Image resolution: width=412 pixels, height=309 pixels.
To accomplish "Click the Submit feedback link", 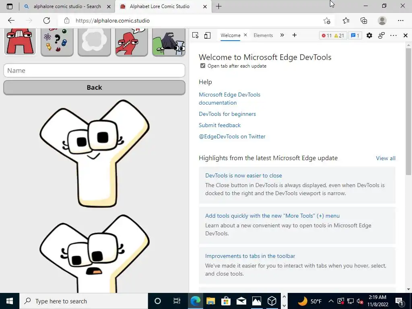I will [220, 126].
